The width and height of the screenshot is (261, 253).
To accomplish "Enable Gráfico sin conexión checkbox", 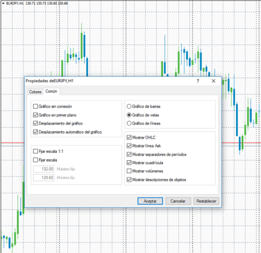I will click(x=35, y=106).
